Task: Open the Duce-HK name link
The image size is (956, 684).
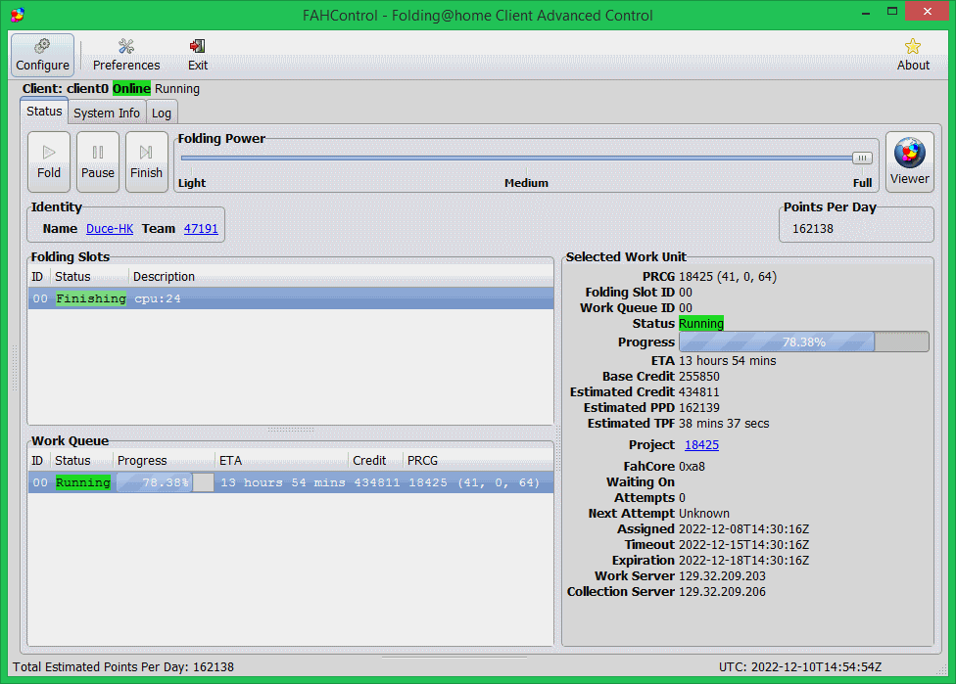Action: [110, 229]
